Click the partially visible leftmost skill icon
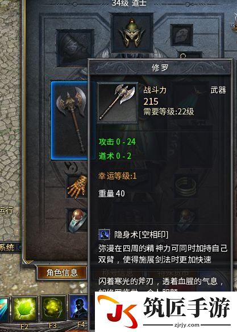Screen dimensions: 237x332 click(4, 309)
